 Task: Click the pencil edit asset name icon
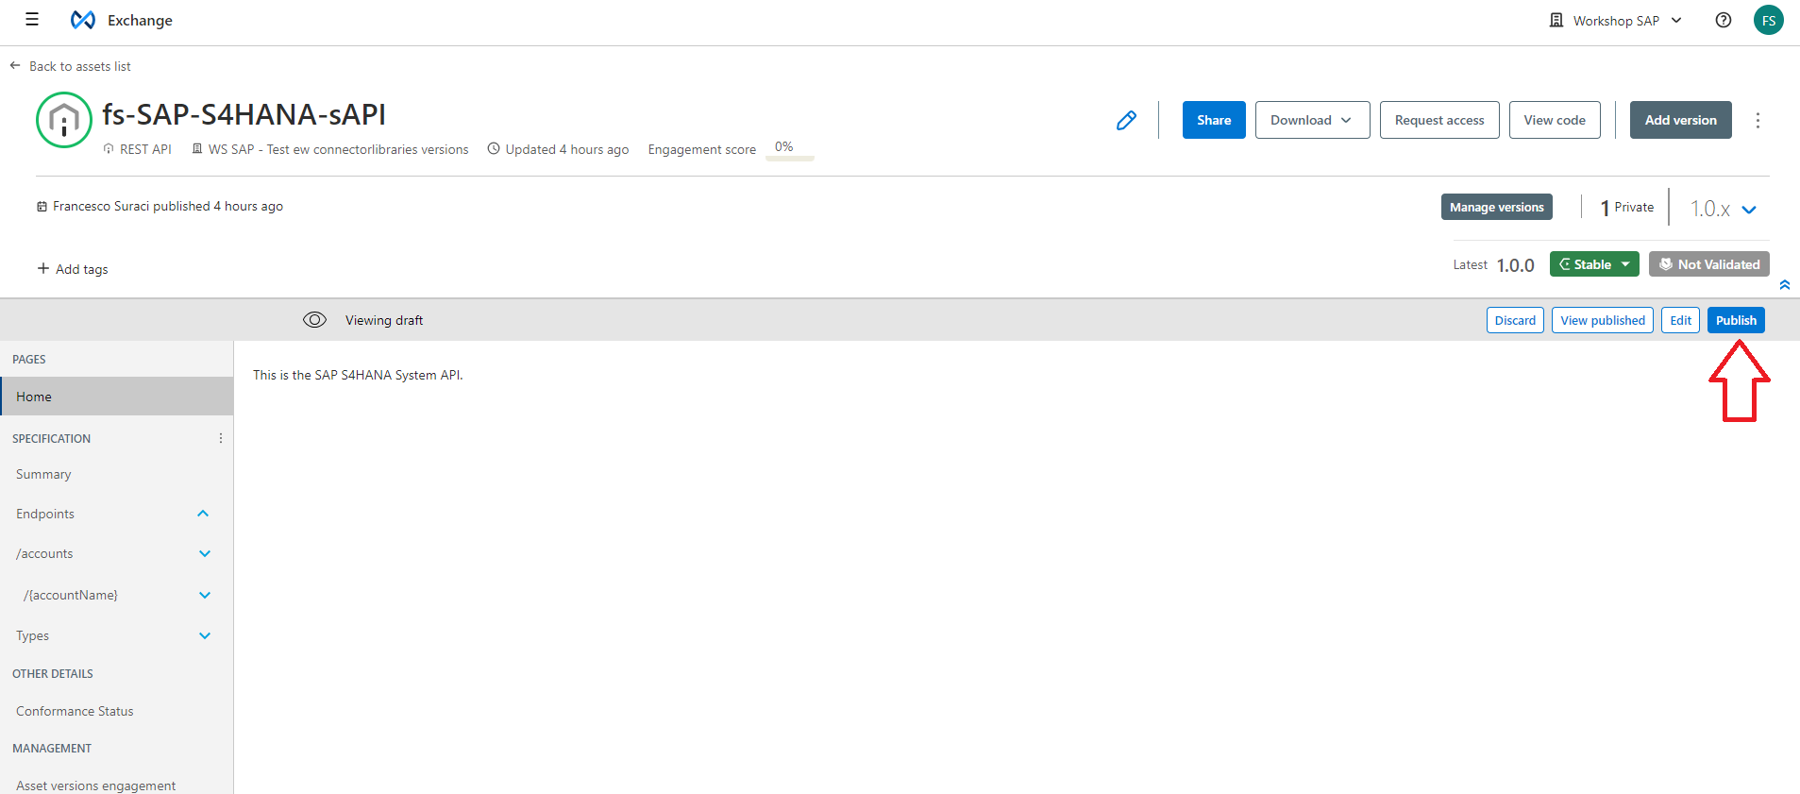coord(1126,120)
